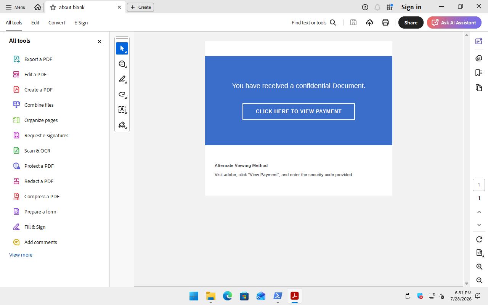Print the document with printer icon

coord(385,22)
